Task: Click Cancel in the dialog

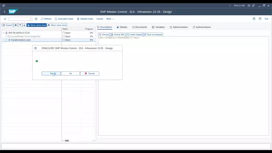Action: (x=90, y=74)
